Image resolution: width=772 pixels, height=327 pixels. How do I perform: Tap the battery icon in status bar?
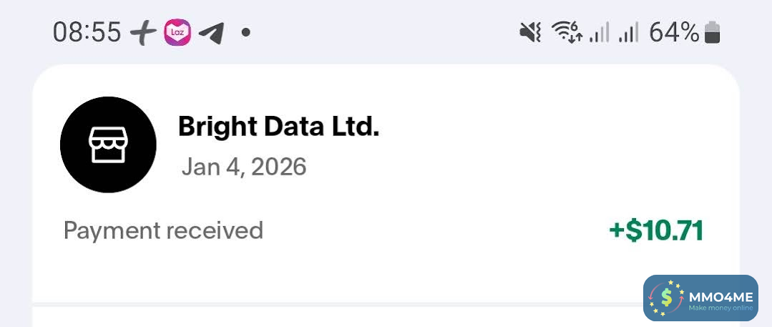[712, 32]
